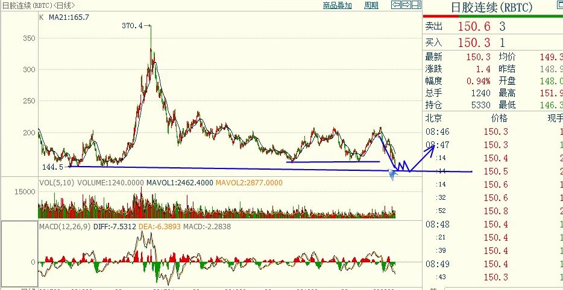Click the VOLUME:1240.0000 value
This screenshot has width=563, height=290.
110,183
